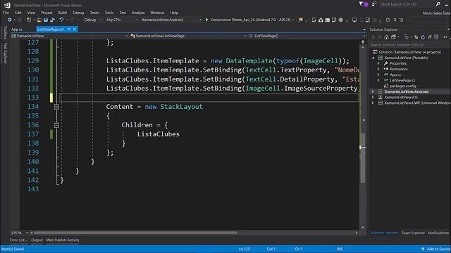451x253 pixels.
Task: Collapse the code block at line 134
Action: click(56, 107)
